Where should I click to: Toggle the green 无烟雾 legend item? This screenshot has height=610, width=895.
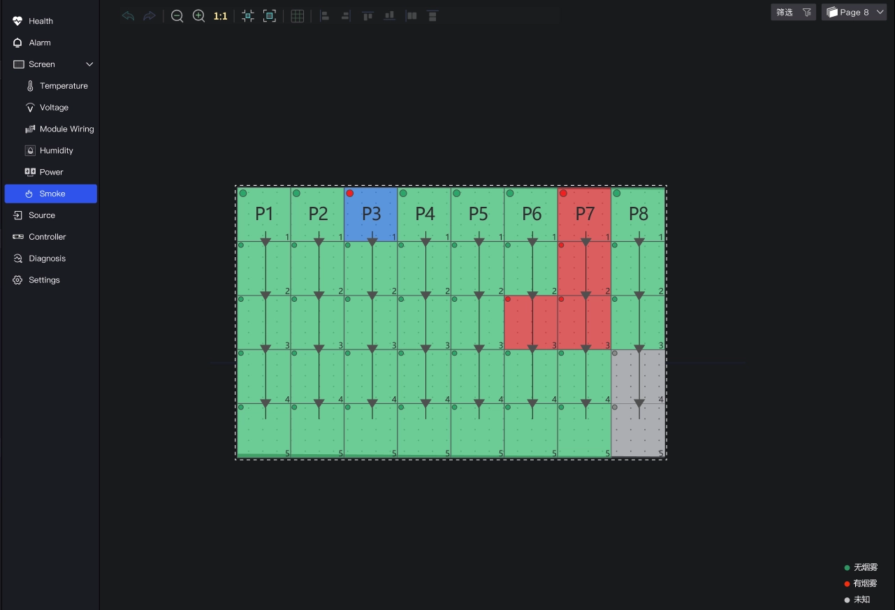(x=861, y=567)
